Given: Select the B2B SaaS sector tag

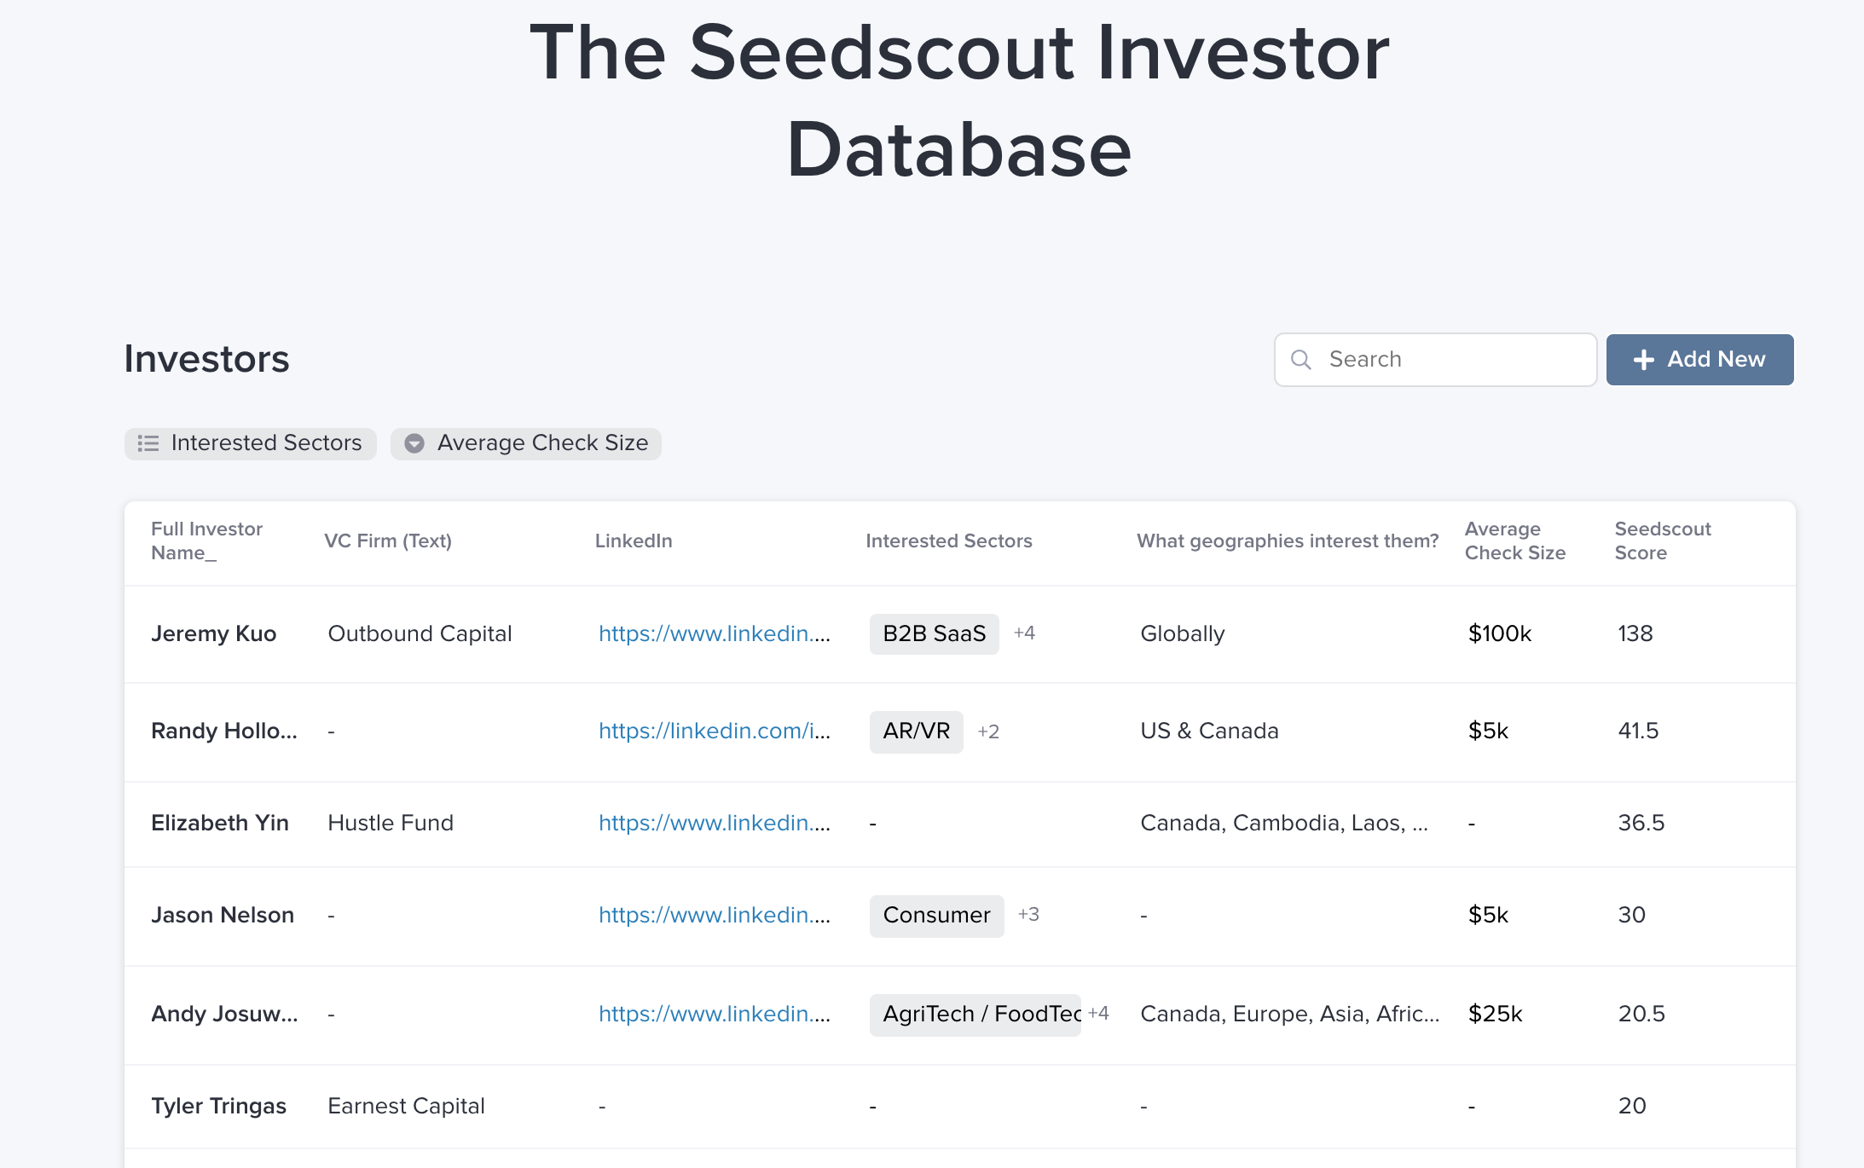Looking at the screenshot, I should tap(934, 633).
